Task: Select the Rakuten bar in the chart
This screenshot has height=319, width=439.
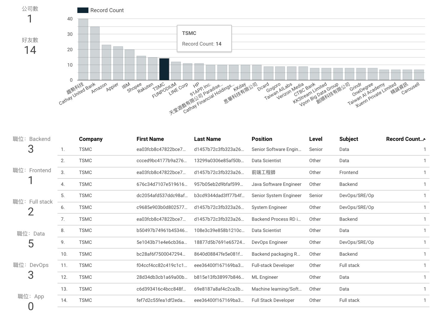Action: pos(153,69)
